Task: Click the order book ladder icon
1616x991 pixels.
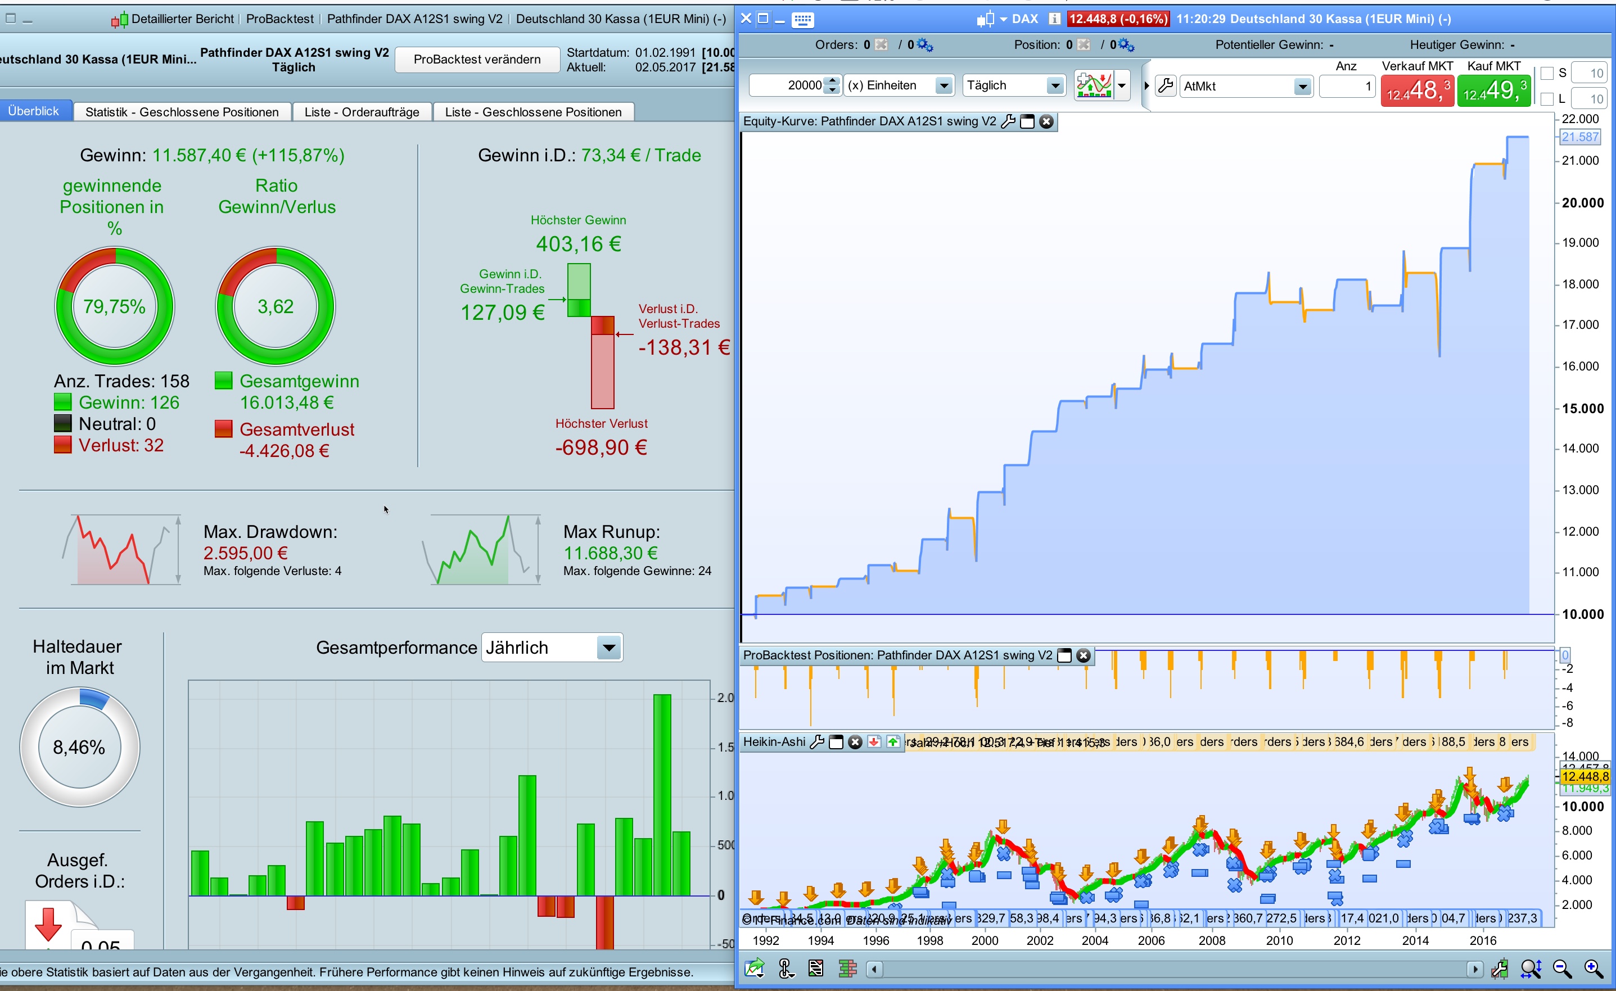Action: click(x=847, y=968)
